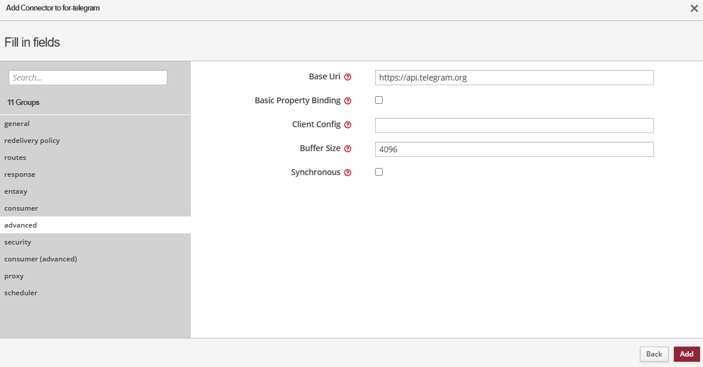Select the general group
This screenshot has width=703, height=367.
[17, 124]
